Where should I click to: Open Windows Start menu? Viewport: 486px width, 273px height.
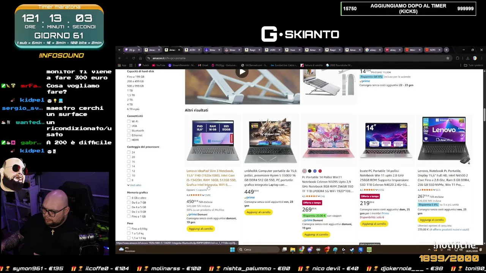232,249
